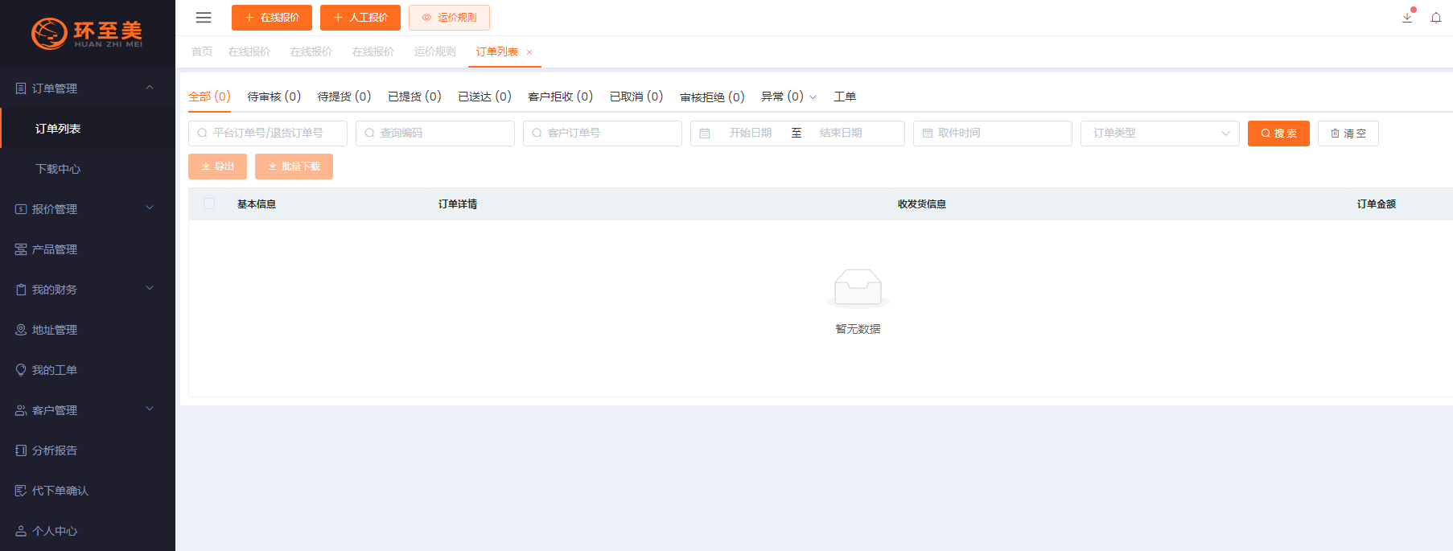Image resolution: width=1453 pixels, height=551 pixels.
Task: Open 分析报告 in the sidebar
Action: pyautogui.click(x=55, y=450)
